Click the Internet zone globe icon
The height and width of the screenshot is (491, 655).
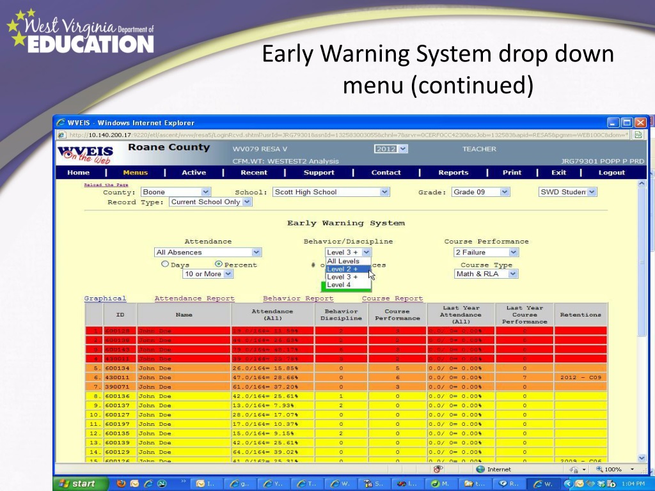(x=480, y=469)
